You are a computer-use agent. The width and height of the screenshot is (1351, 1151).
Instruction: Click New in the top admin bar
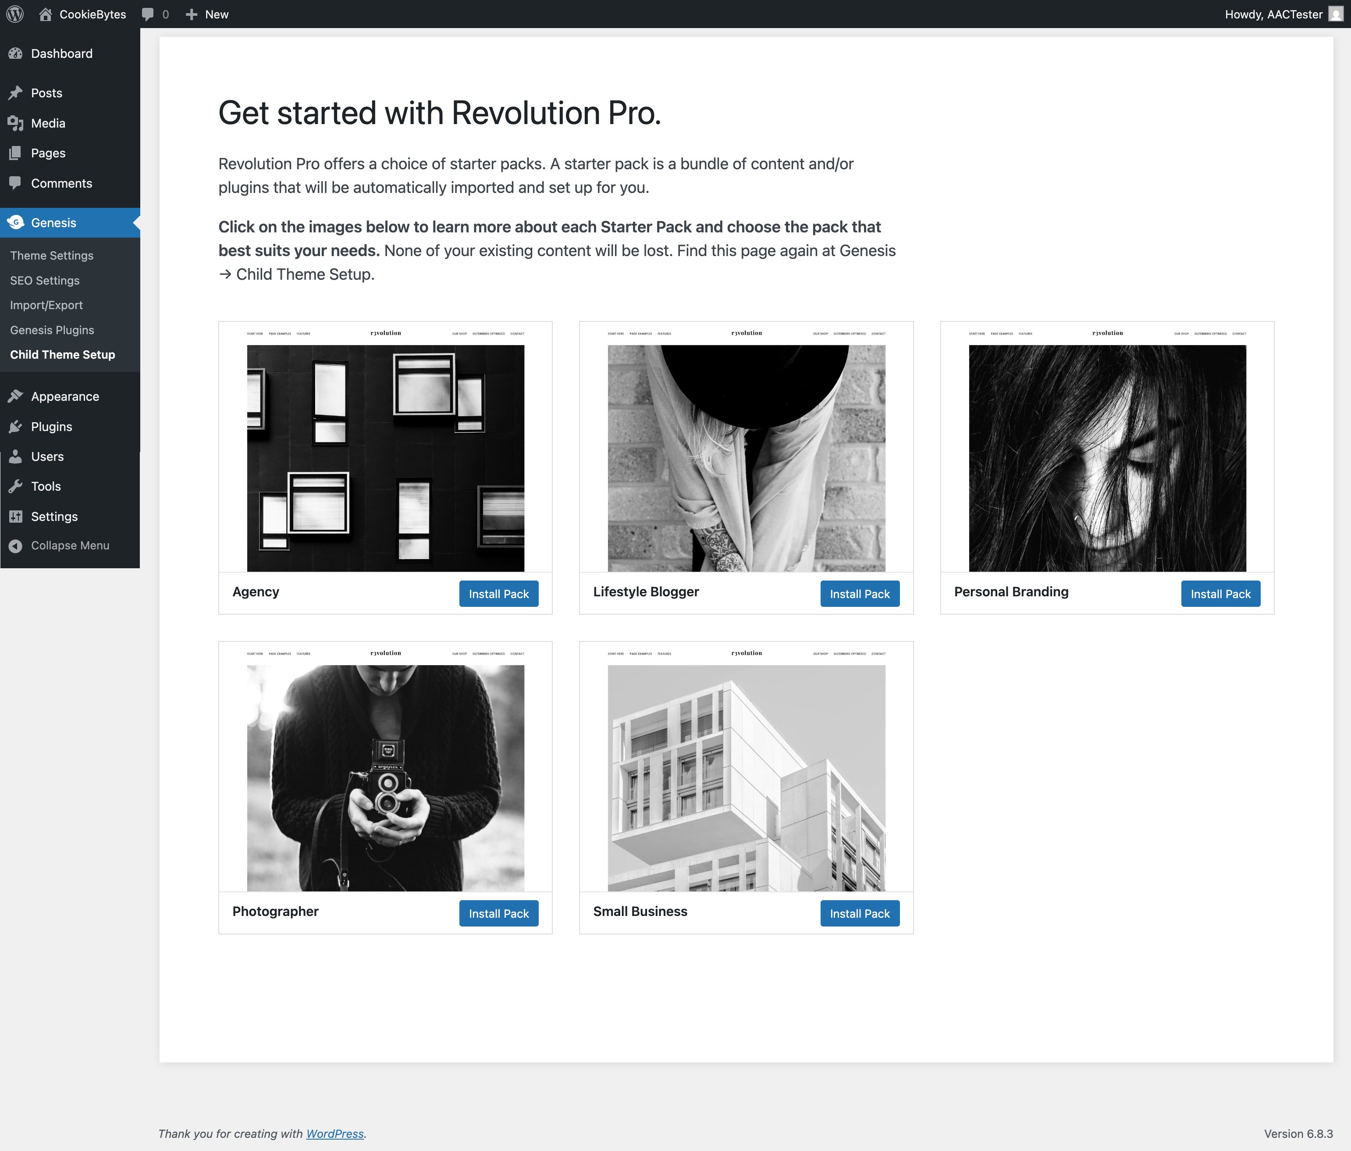207,14
